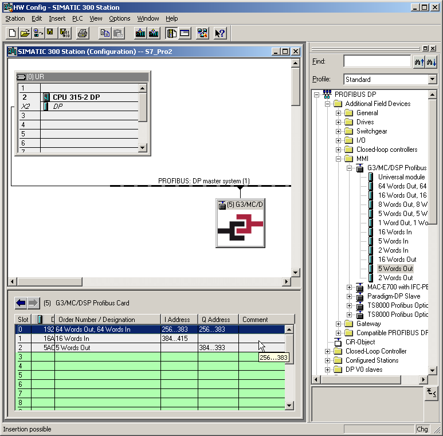Collapse the G3/MC/DSP Profibus node

click(349, 168)
